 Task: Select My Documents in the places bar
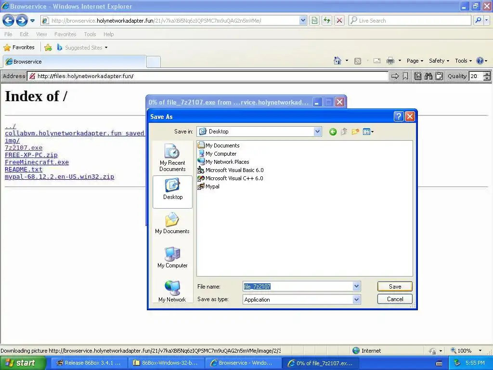click(x=172, y=223)
